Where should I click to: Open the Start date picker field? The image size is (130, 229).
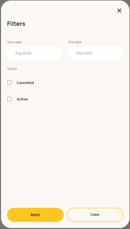tap(35, 53)
